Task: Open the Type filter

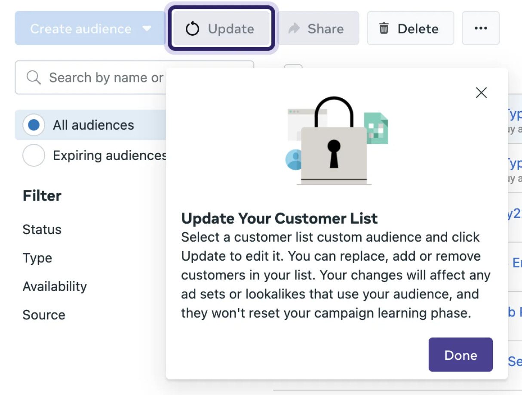Action: point(37,258)
